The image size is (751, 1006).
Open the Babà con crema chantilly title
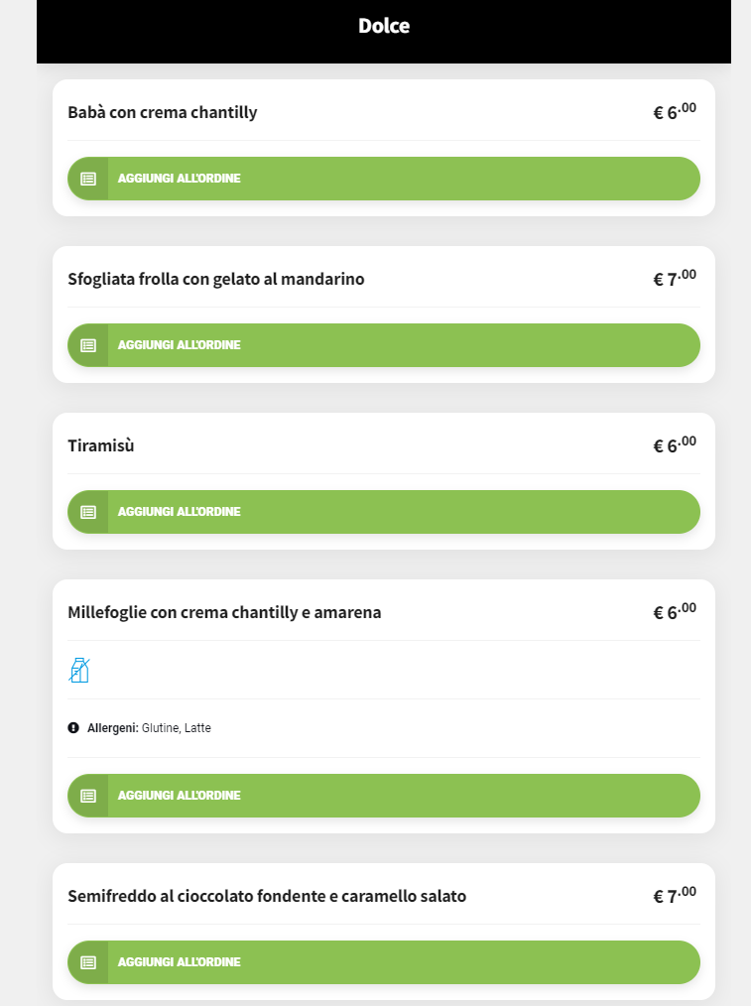click(163, 112)
